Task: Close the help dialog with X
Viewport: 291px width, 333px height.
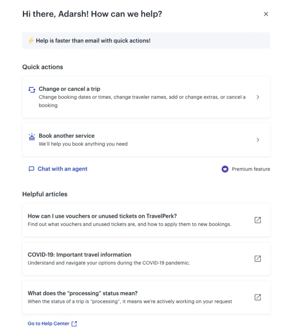Action: point(266,14)
